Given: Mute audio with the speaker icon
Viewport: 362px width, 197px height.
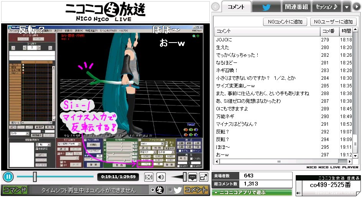Looking at the screenshot, I should [x=161, y=177].
